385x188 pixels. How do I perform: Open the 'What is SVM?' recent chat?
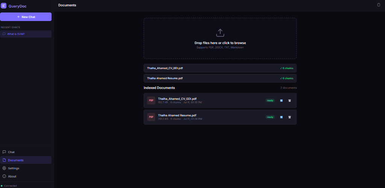click(x=26, y=34)
